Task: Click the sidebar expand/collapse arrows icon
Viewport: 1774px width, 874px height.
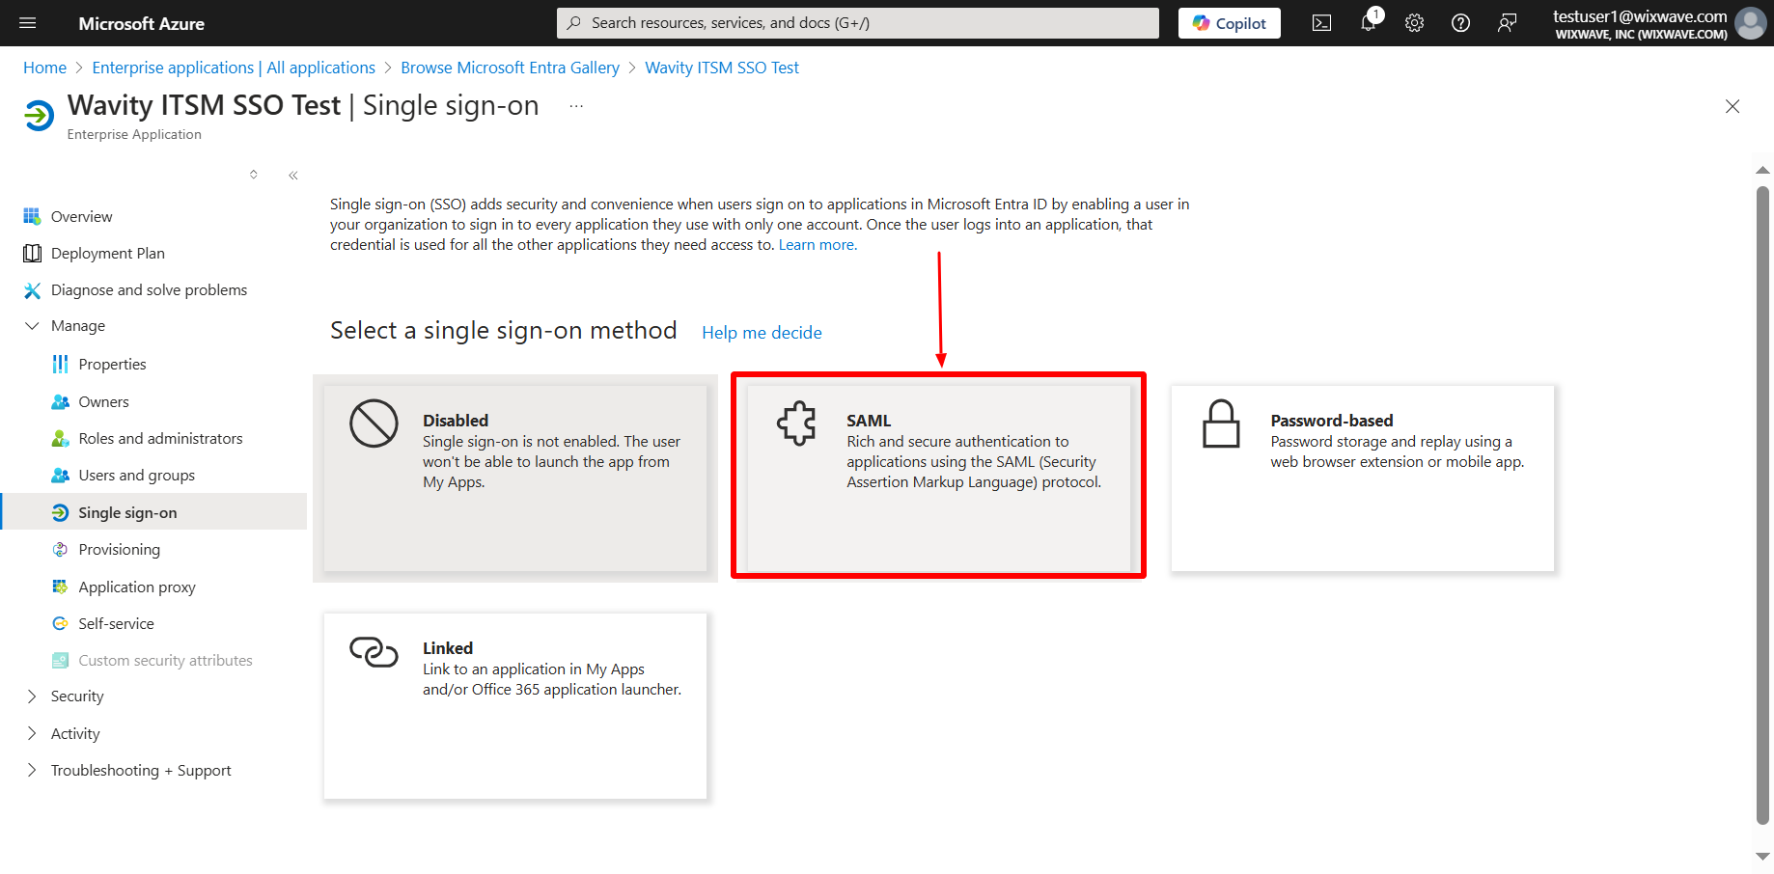Action: (x=254, y=175)
